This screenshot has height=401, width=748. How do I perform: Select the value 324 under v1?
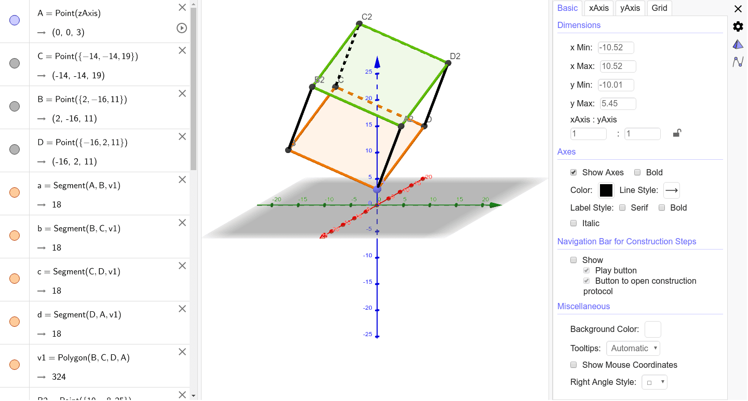(x=59, y=377)
